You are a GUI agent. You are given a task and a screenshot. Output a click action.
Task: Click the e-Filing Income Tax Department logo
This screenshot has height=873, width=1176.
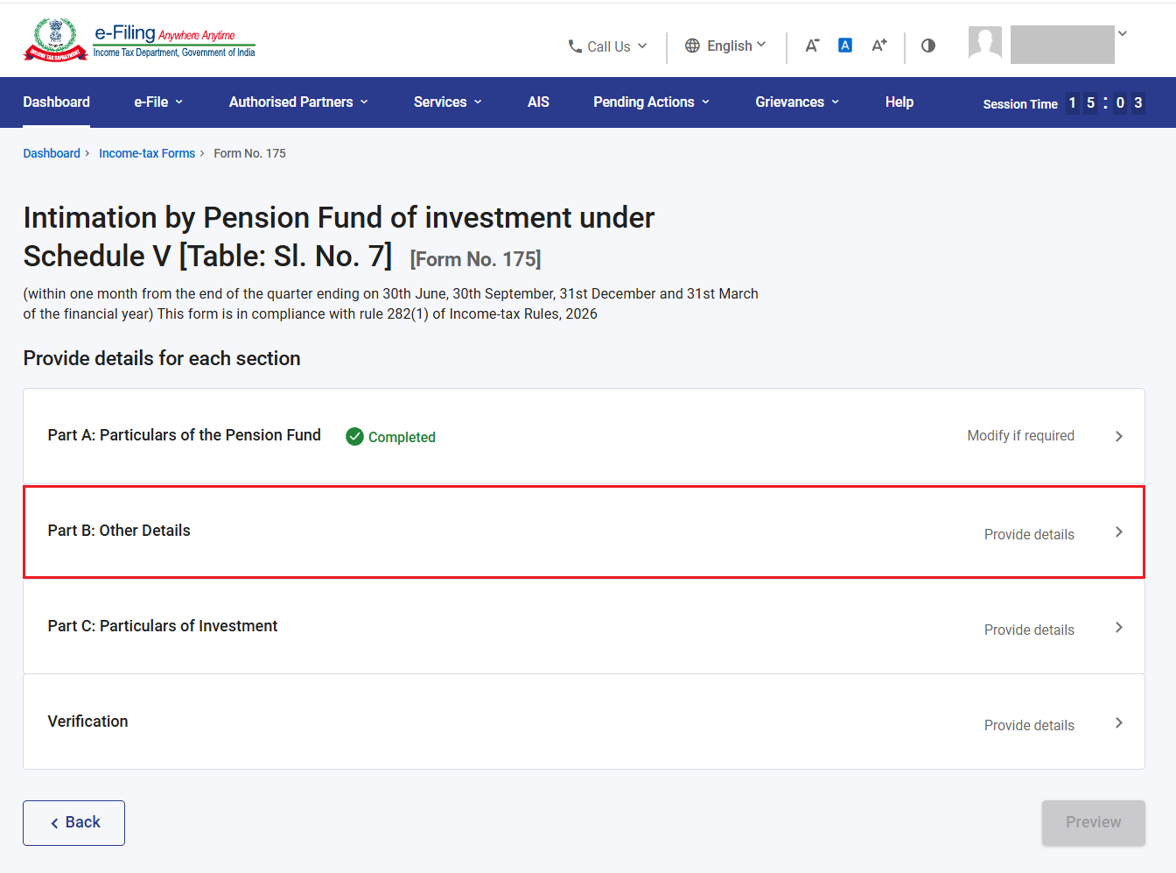(x=139, y=40)
